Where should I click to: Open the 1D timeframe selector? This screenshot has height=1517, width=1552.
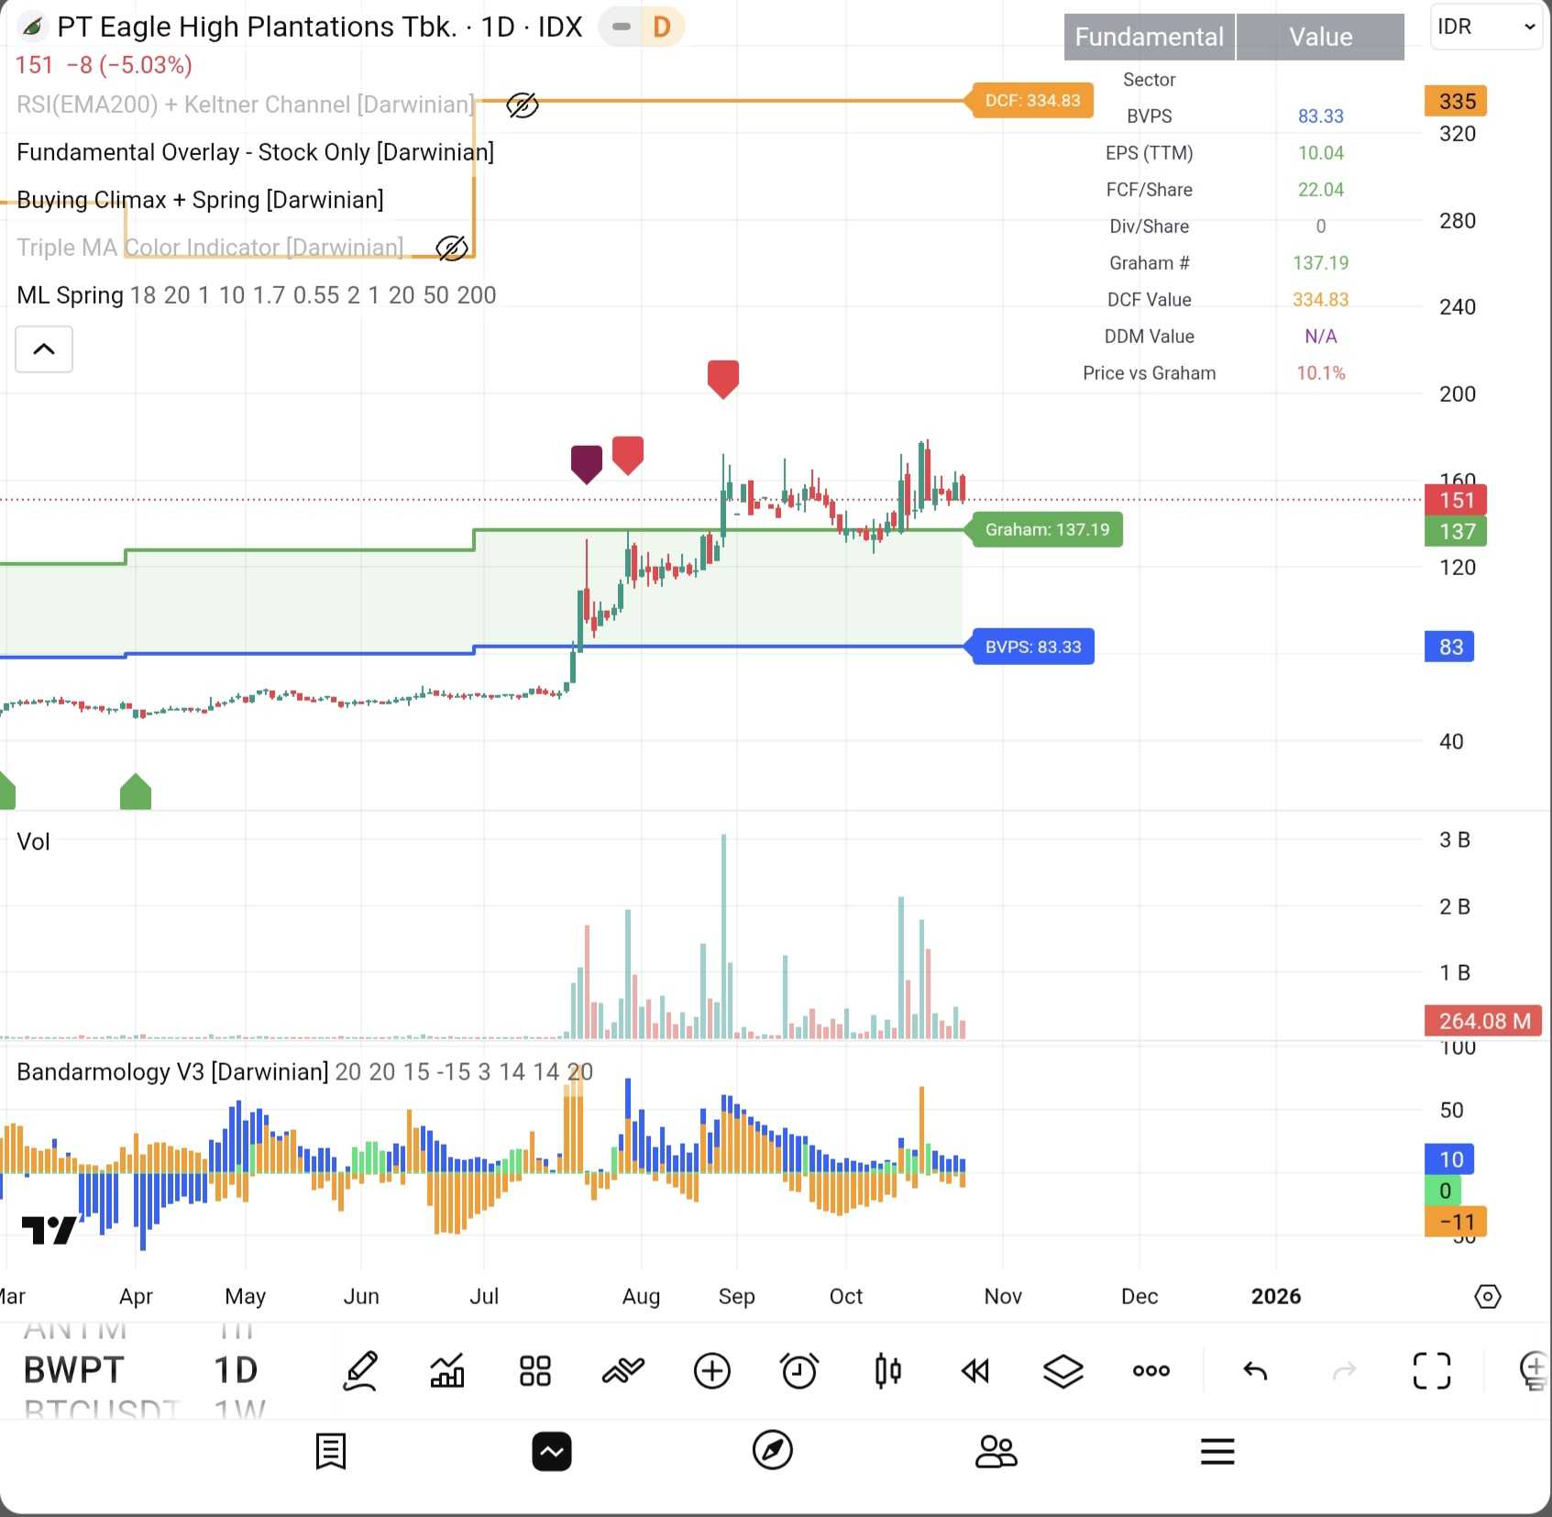click(x=236, y=1370)
